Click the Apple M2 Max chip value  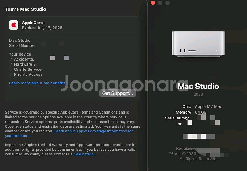pyautogui.click(x=208, y=106)
